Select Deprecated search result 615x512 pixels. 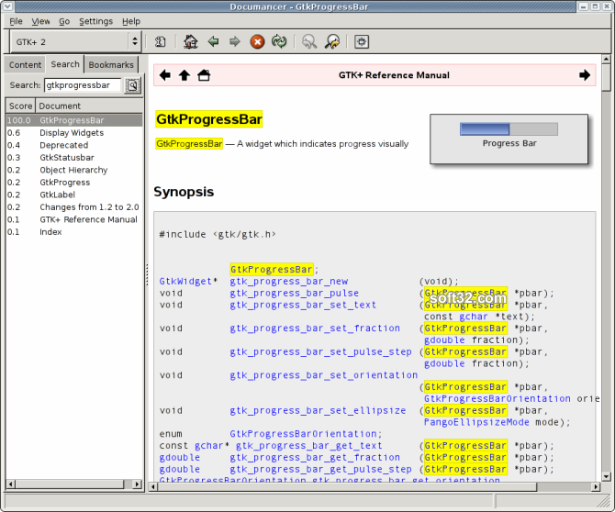coord(74,145)
